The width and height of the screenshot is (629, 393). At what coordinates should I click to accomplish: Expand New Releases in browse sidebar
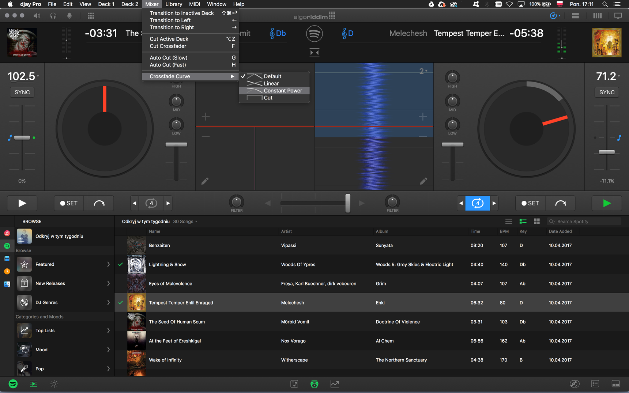108,283
